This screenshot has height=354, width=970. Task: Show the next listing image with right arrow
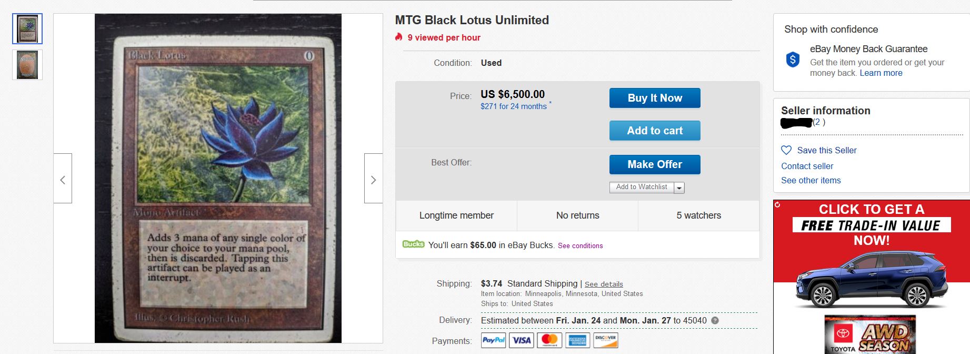[x=373, y=179]
